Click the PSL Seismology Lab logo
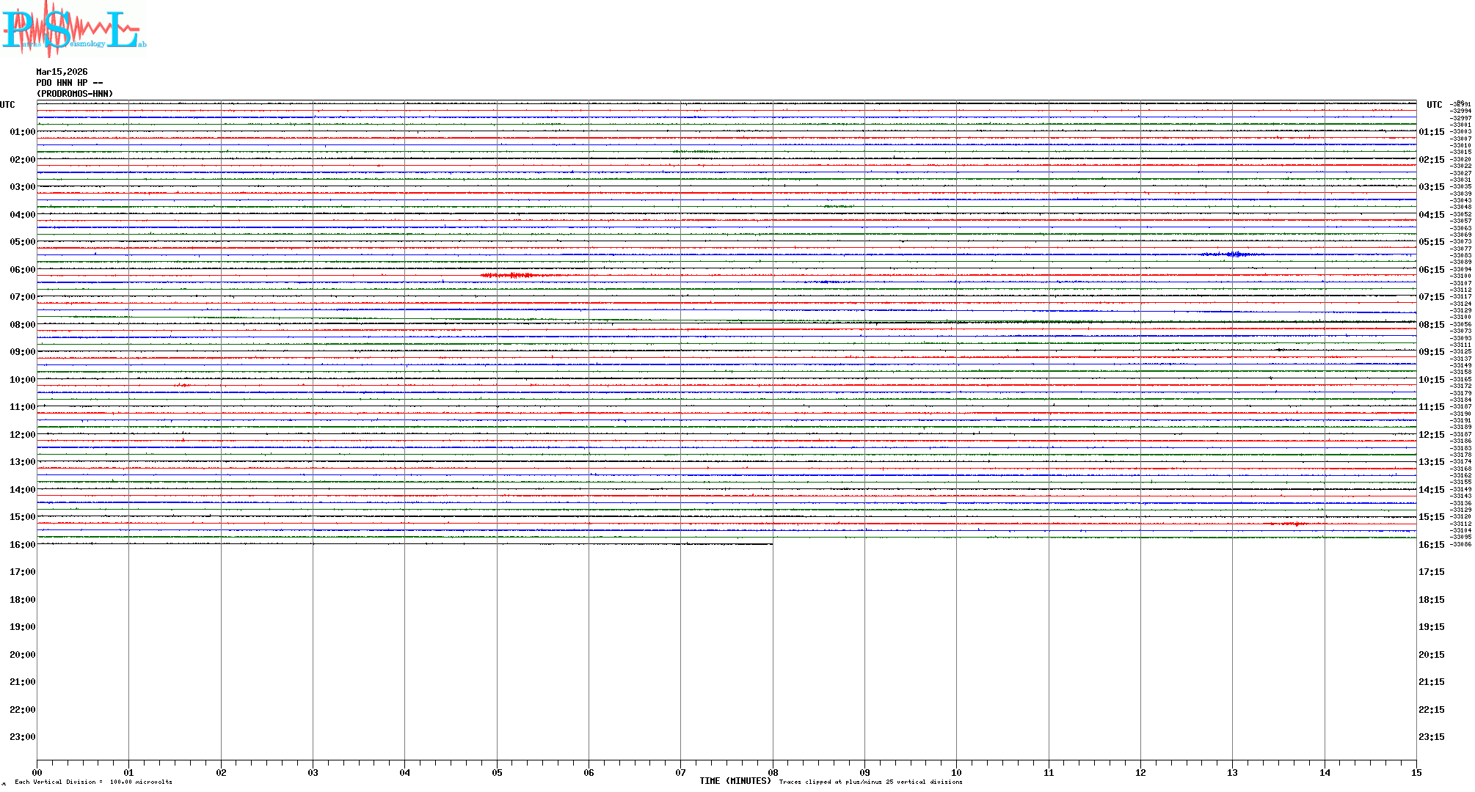 [73, 29]
